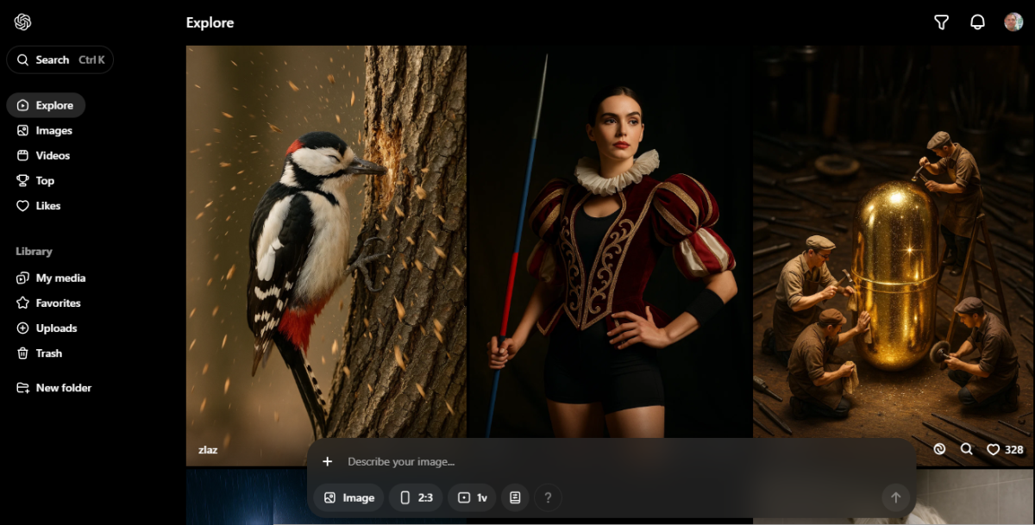
Task: Click the plus icon to attach media
Action: pyautogui.click(x=328, y=462)
